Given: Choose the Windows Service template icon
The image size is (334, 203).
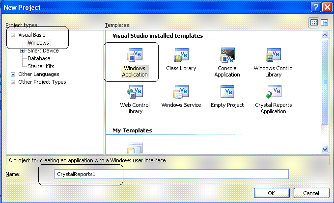Looking at the screenshot, I should point(181,92).
